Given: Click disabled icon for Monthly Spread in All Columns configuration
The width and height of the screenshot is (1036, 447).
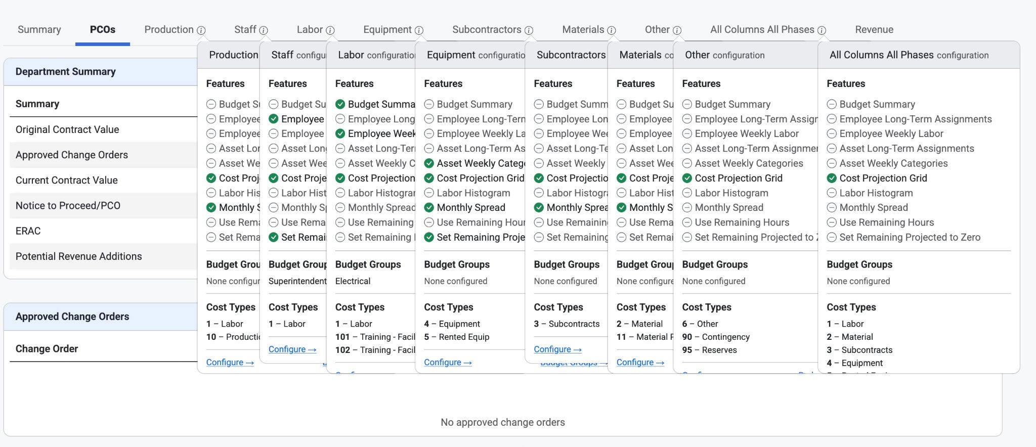Looking at the screenshot, I should pyautogui.click(x=832, y=207).
